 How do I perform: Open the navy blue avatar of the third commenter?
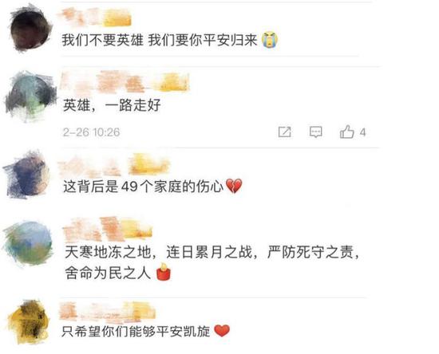pos(27,175)
